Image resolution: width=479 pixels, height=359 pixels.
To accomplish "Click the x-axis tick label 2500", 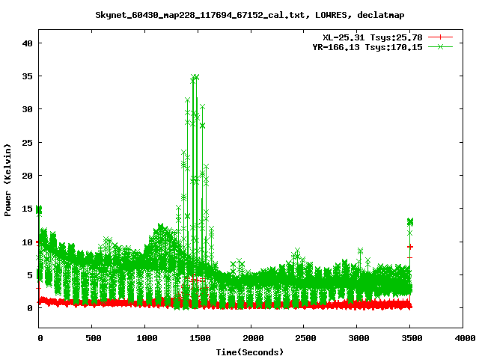I will click(x=305, y=338).
